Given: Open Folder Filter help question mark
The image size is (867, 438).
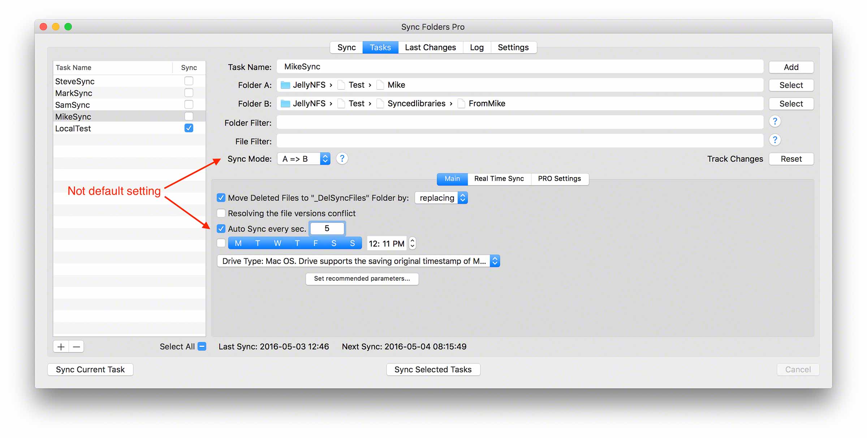Looking at the screenshot, I should click(775, 121).
